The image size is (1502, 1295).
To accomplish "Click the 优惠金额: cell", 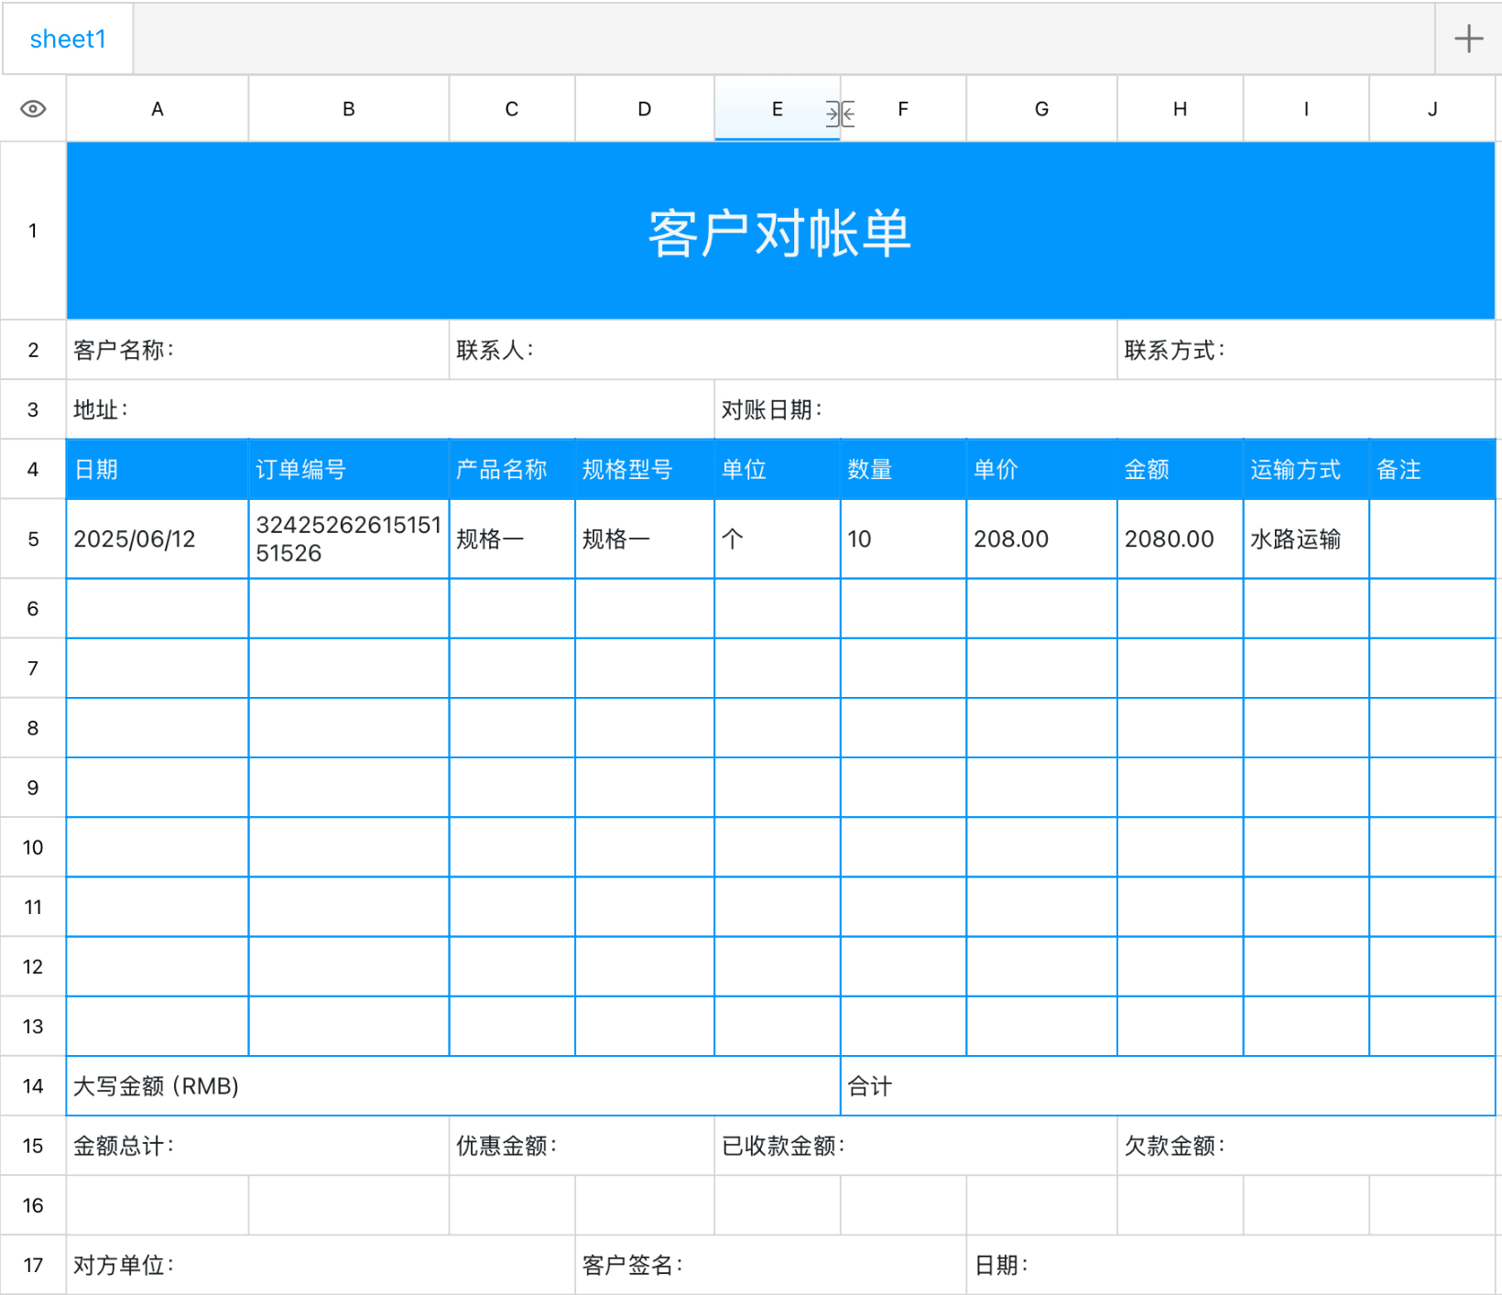I will 582,1146.
